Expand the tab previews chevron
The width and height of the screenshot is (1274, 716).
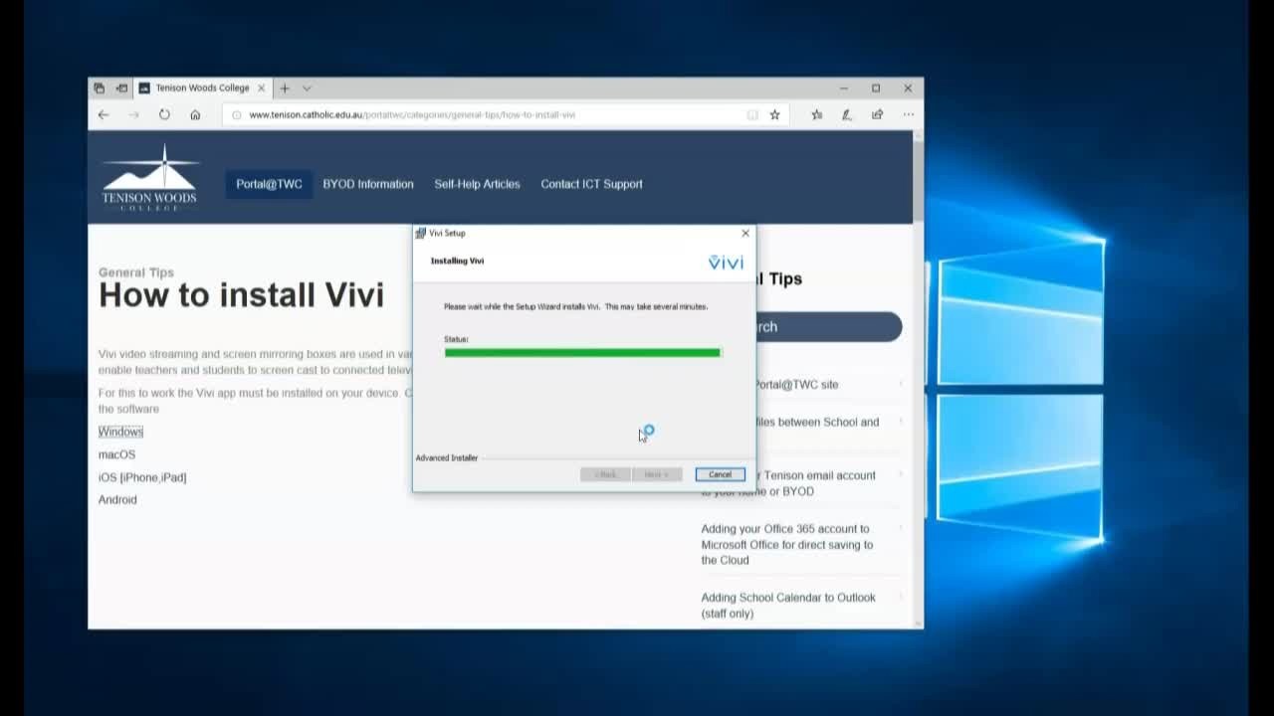[x=307, y=88]
